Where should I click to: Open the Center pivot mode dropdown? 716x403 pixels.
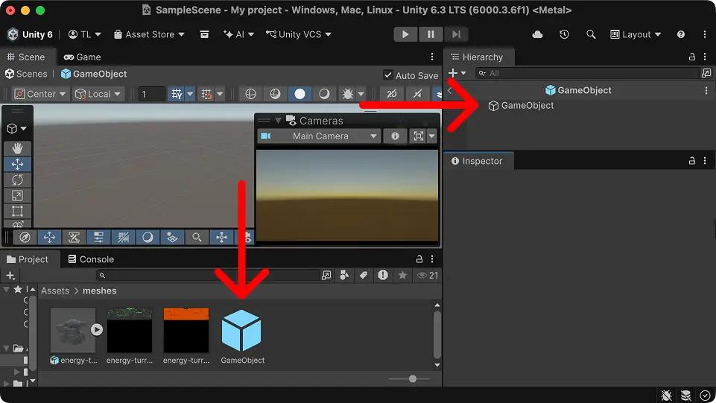click(40, 94)
